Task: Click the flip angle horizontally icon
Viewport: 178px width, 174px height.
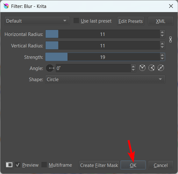Action: [x=142, y=68]
